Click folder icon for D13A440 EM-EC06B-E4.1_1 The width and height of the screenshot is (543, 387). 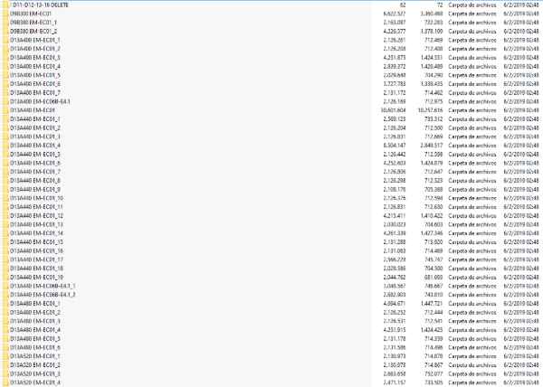(5, 285)
